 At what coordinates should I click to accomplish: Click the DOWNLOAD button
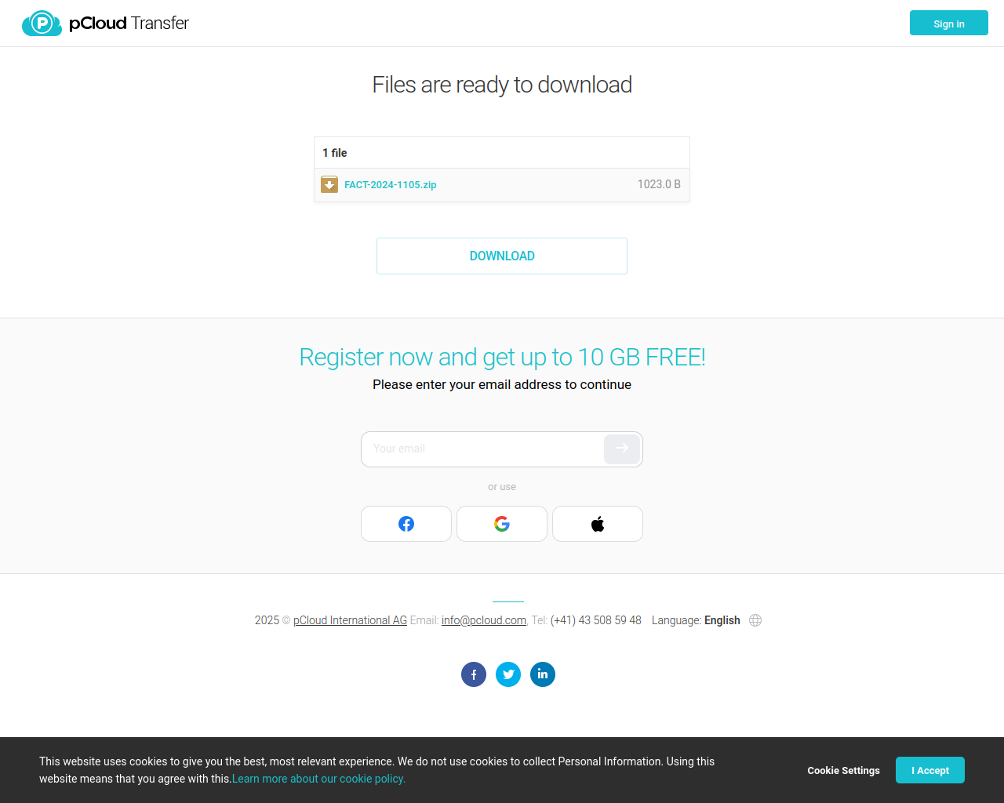pos(502,256)
